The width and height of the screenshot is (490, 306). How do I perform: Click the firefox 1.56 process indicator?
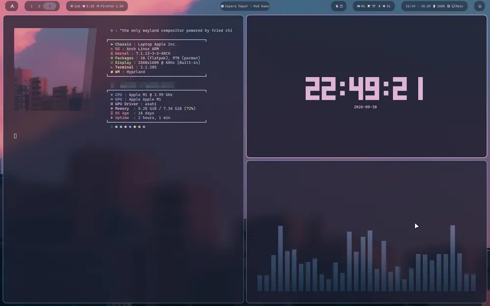(110, 6)
